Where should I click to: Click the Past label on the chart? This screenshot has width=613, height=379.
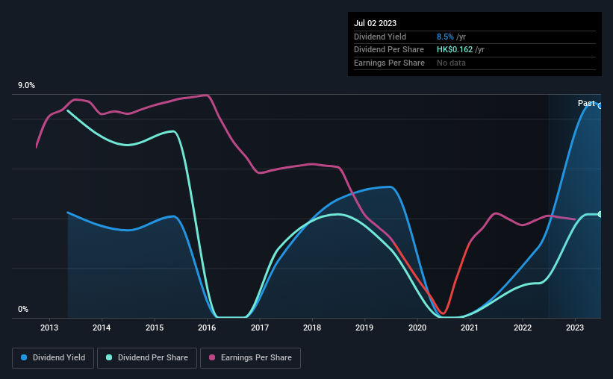pos(586,103)
